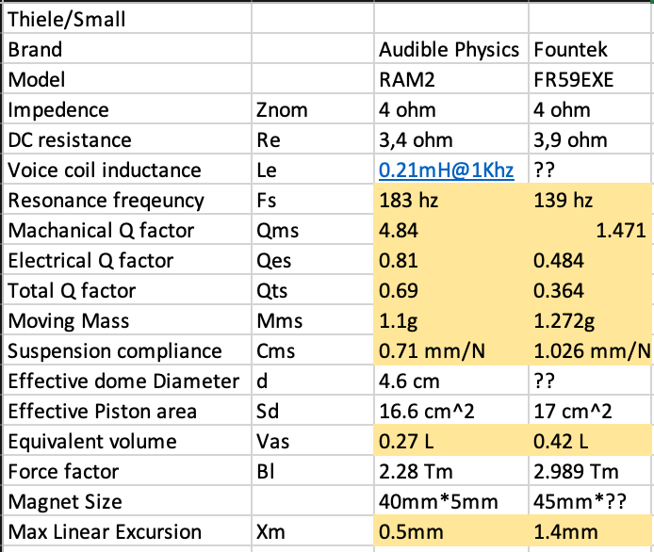Select the 1.272g moving mass cell
654x552 pixels.
(x=591, y=320)
